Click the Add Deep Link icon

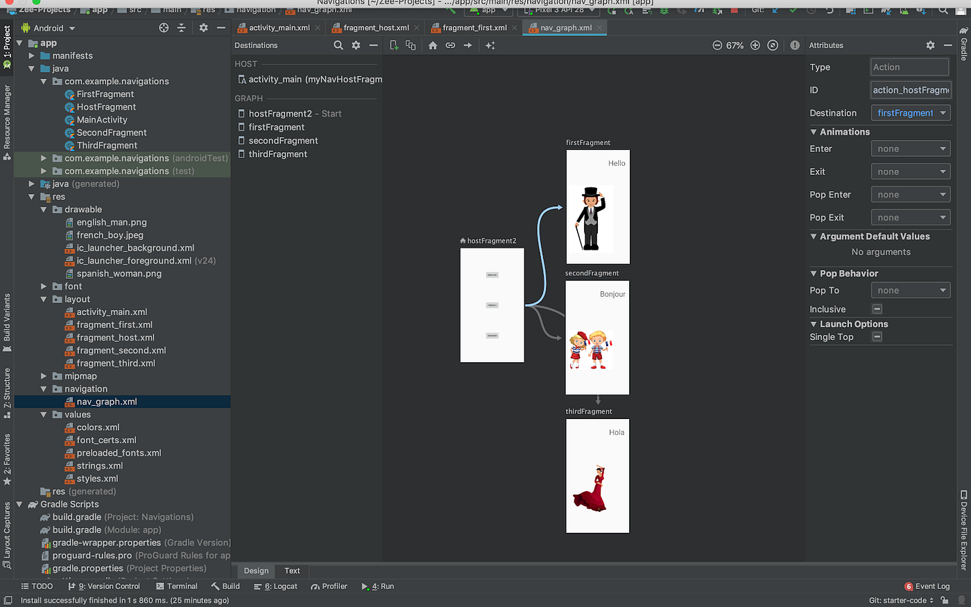click(x=450, y=45)
